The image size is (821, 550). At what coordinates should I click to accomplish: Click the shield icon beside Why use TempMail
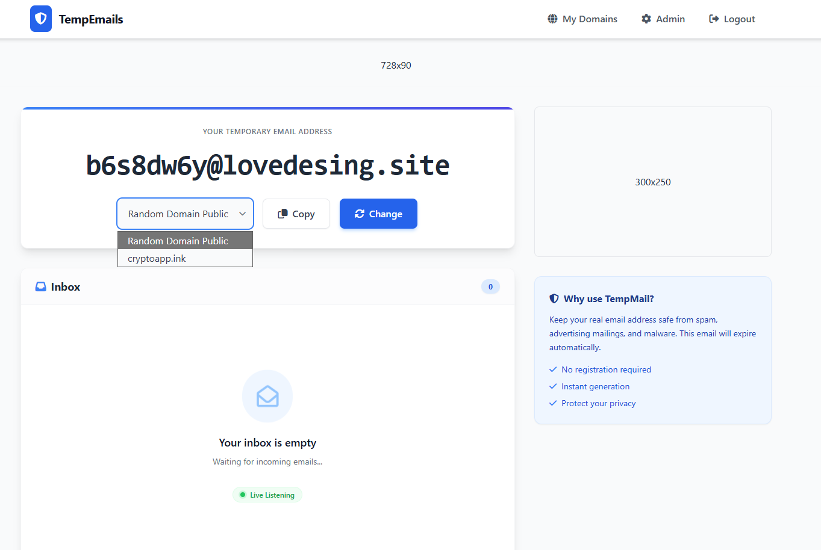[x=554, y=298]
